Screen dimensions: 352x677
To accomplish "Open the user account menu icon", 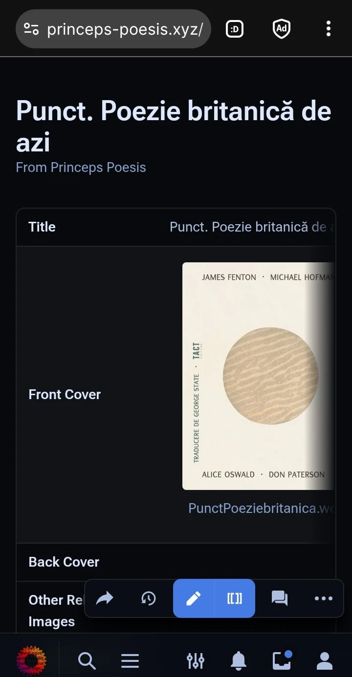I will [x=325, y=661].
